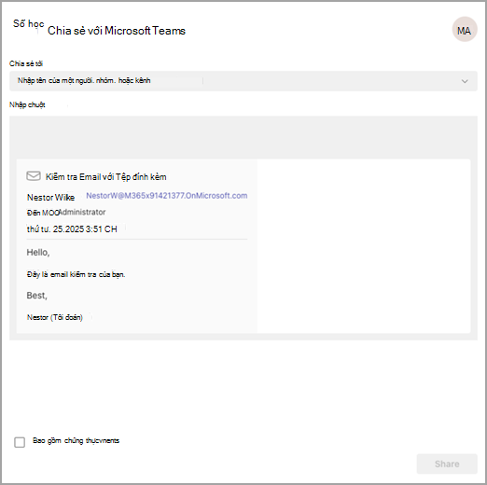Click the Best, closing line
Viewport: 487px width, 485px height.
click(x=36, y=296)
